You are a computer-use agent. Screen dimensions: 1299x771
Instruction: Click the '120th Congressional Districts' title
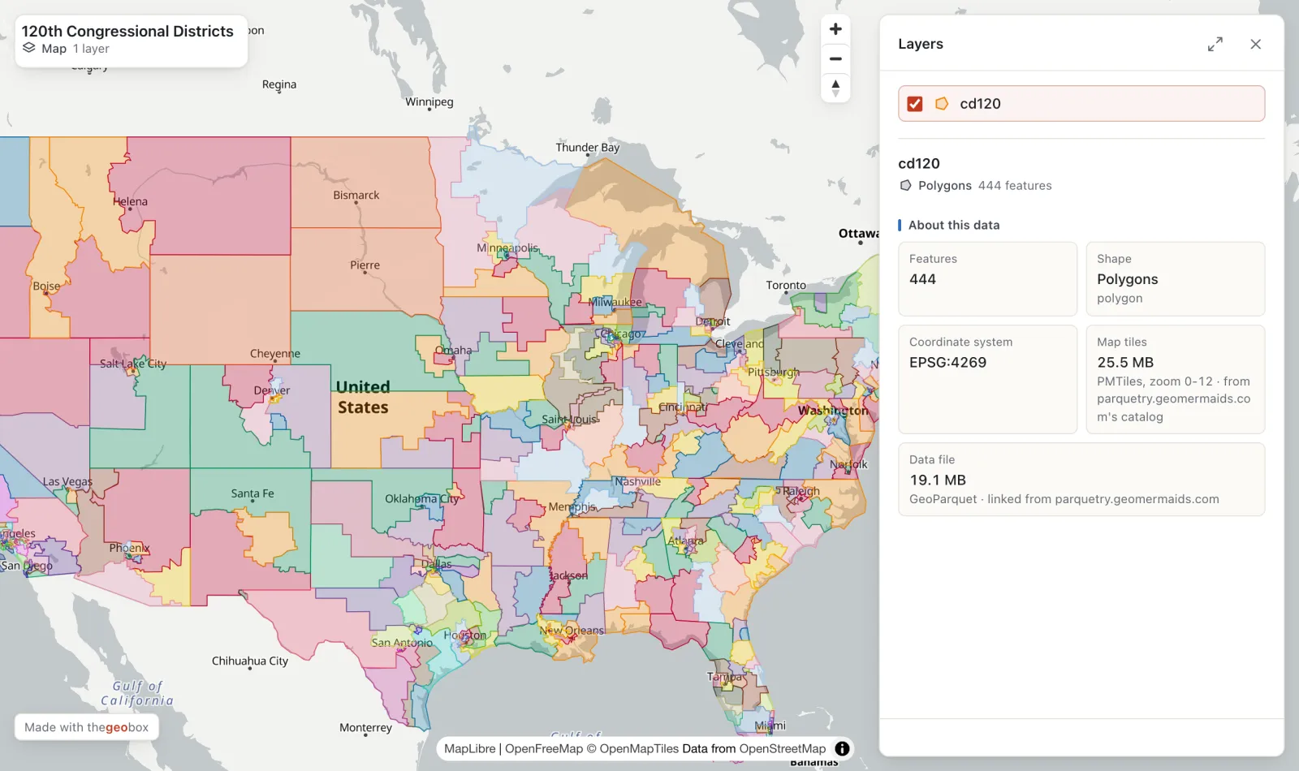coord(127,31)
